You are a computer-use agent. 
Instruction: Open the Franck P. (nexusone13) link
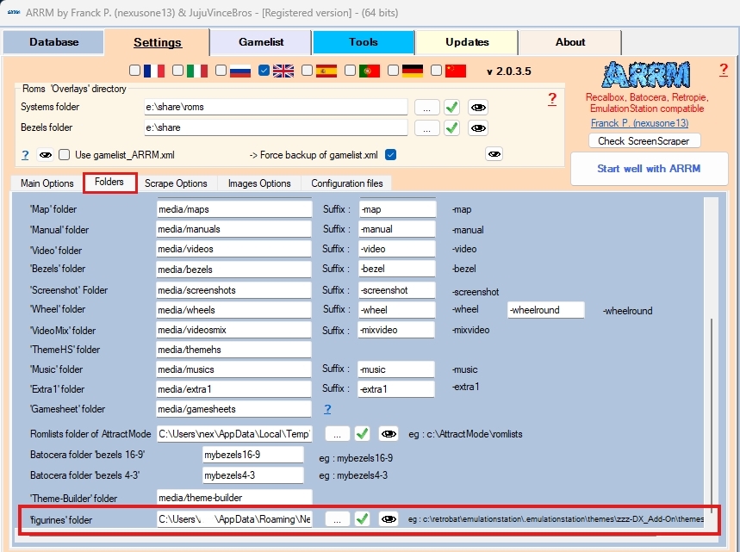[x=633, y=123]
